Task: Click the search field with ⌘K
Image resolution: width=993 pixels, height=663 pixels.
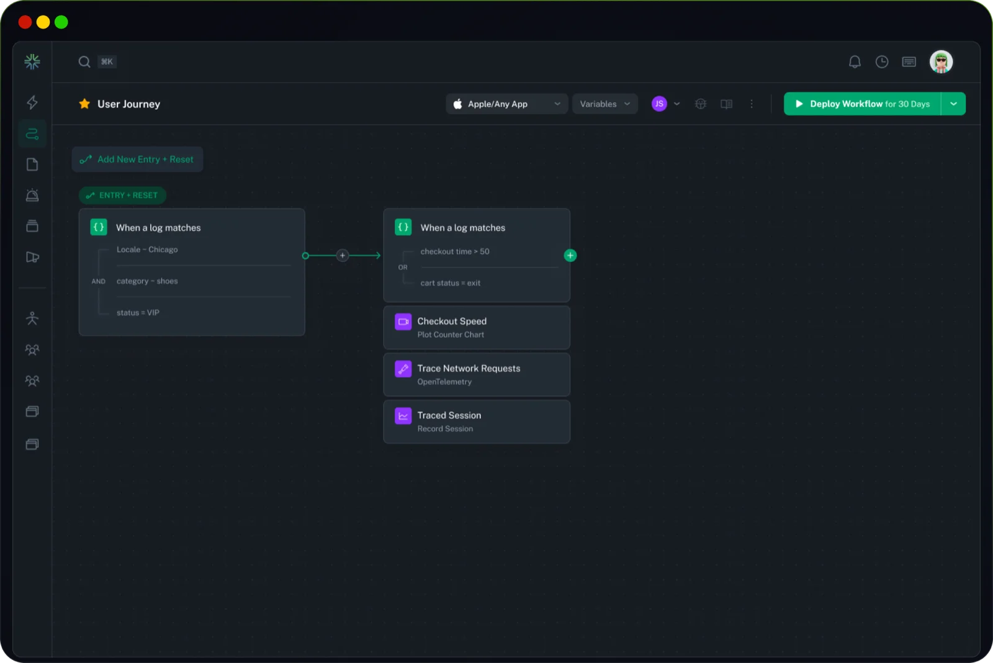Action: tap(97, 62)
